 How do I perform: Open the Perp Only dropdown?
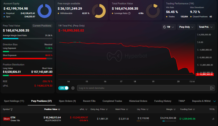[x=186, y=27]
